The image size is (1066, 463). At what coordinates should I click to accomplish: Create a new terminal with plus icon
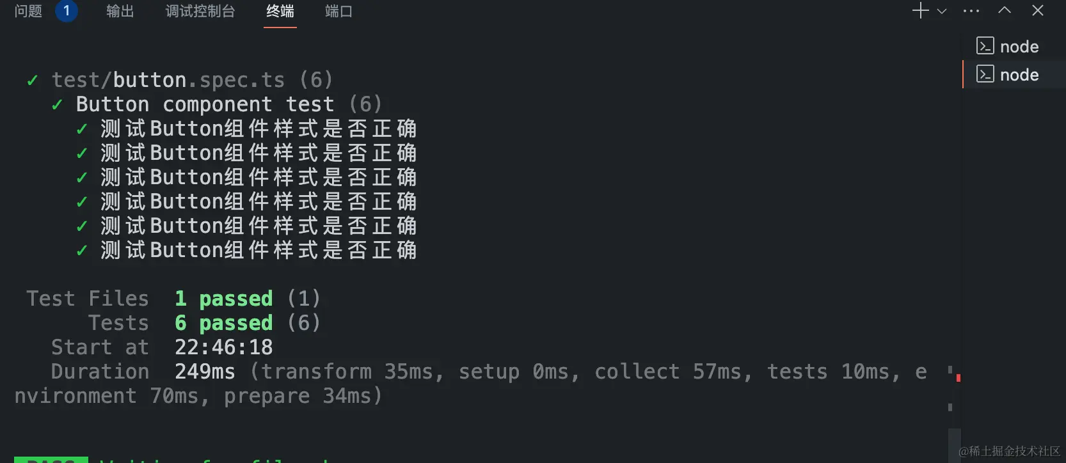pyautogui.click(x=920, y=11)
